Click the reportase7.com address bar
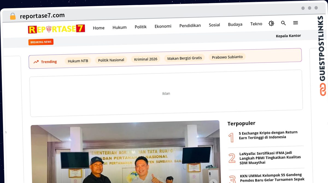 point(42,16)
